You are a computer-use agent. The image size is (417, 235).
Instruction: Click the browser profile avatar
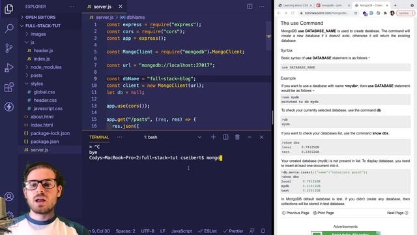[392, 13]
